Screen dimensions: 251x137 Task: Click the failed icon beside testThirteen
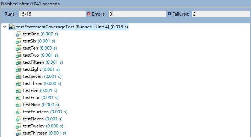pyautogui.click(x=18, y=133)
